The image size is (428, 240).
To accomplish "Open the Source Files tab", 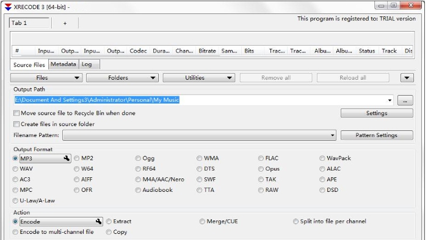I will (29, 65).
